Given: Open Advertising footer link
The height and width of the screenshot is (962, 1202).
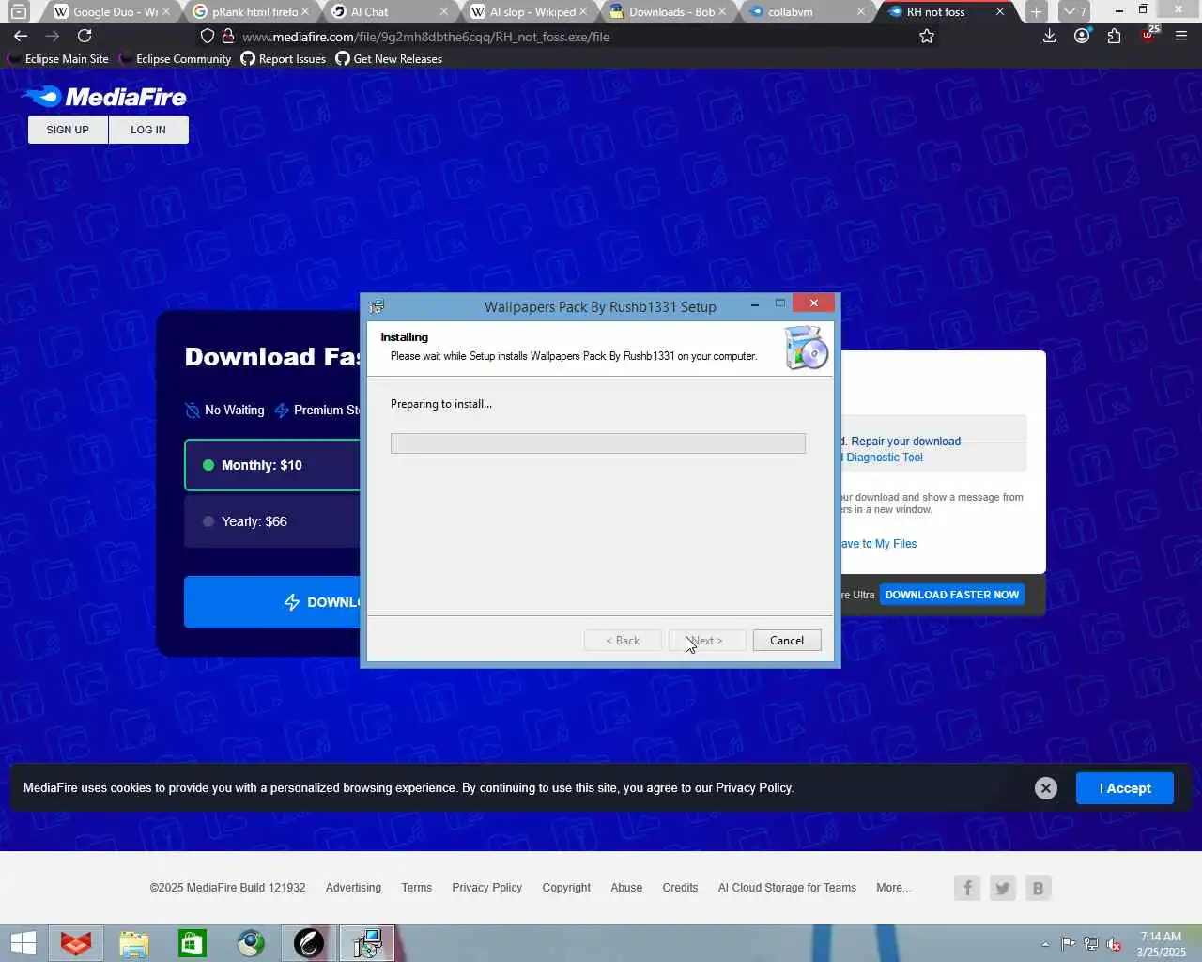Looking at the screenshot, I should coord(353,888).
